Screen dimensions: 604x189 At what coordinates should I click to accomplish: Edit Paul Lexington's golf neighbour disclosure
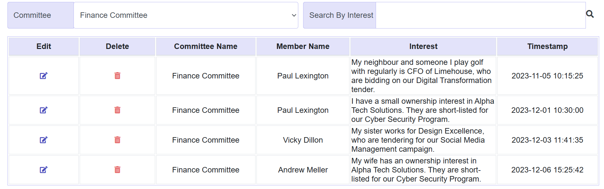43,76
